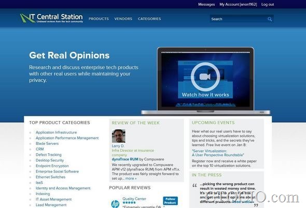Open Larry D.'s profile photo

click(x=119, y=136)
